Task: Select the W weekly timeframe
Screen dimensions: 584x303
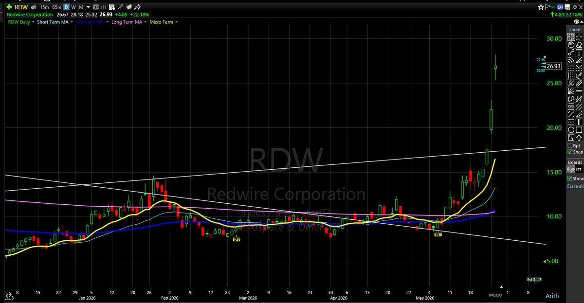Action: click(73, 7)
